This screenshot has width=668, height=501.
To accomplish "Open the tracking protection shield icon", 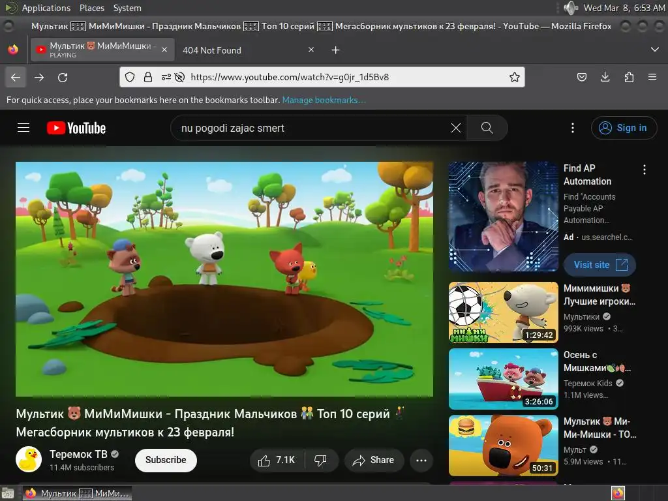I will tap(130, 77).
